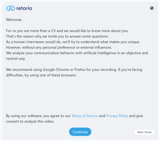
Task: Click the line mentioning more than a CV
Action: pyautogui.click(x=67, y=31)
